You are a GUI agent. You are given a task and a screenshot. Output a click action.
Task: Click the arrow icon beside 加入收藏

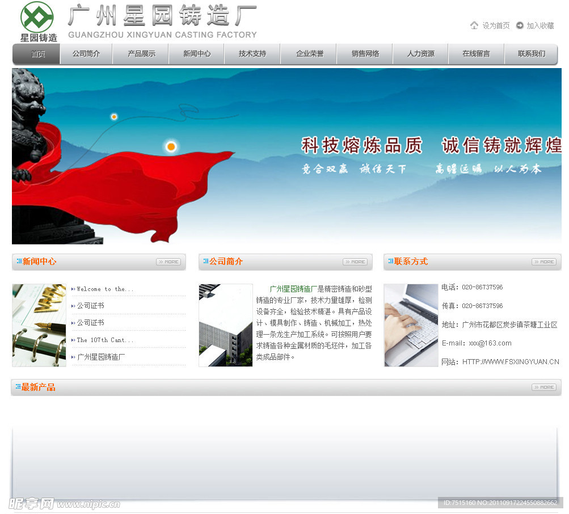pyautogui.click(x=520, y=26)
